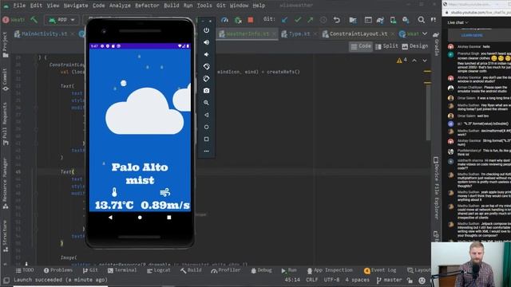
Task: Click Git update project arrow icon
Action: [x=284, y=20]
